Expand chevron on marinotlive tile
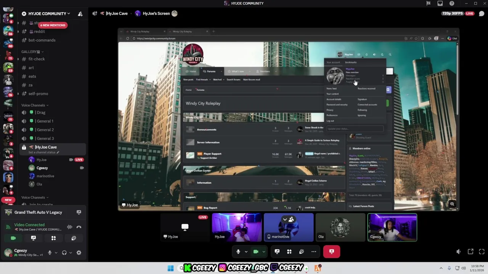 click(x=285, y=219)
